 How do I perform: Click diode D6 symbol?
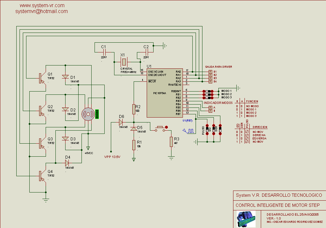[121, 122]
